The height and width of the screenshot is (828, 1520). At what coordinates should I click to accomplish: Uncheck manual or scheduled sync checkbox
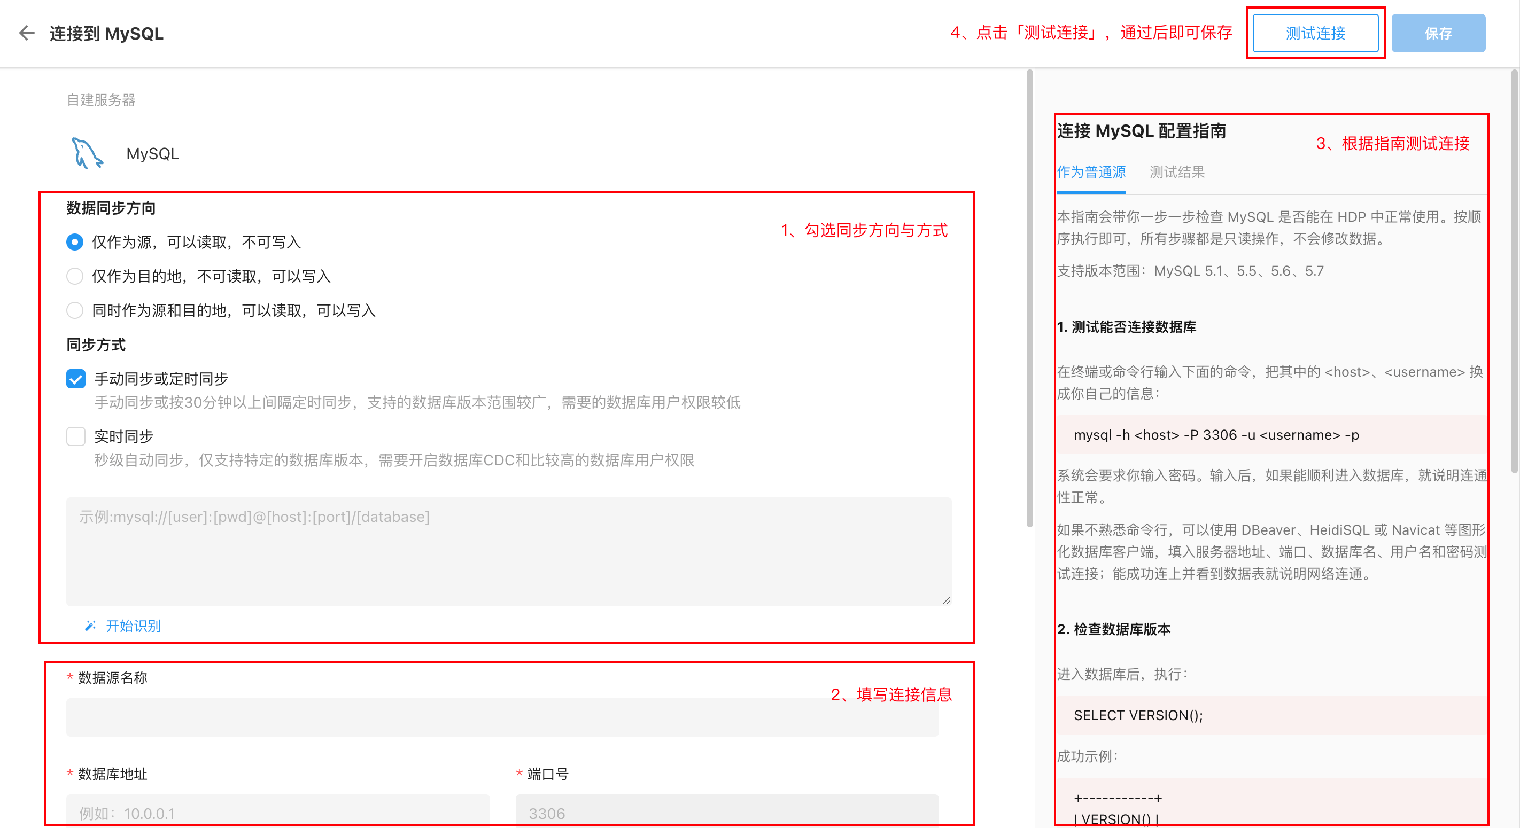[75, 379]
